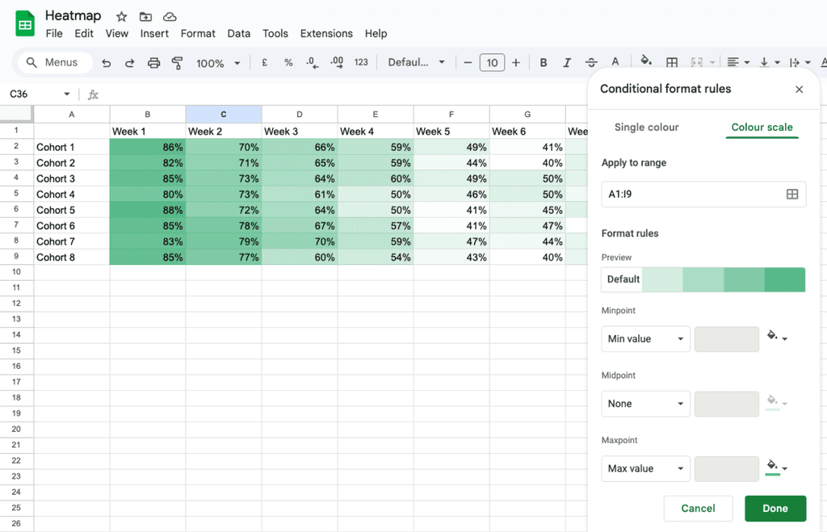Click the Apply to range input field

[695, 194]
